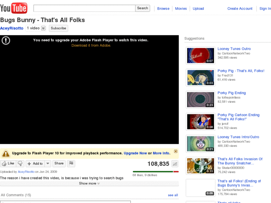Click Looney Tunes Outro title link
The height and width of the screenshot is (203, 271).
click(x=234, y=49)
